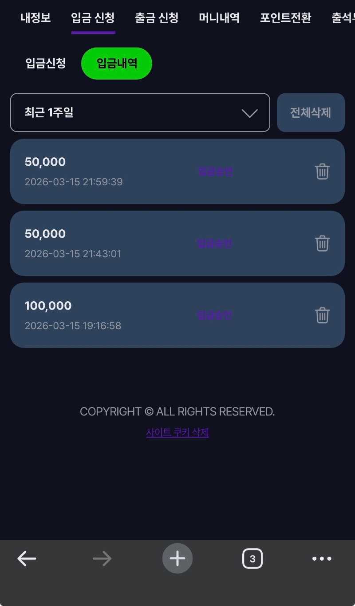The image size is (355, 606).
Task: Open the 내정보 tab
Action: pos(35,18)
